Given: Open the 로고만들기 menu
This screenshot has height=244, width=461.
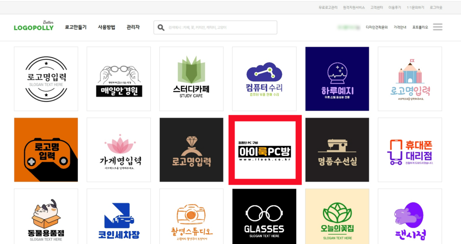Looking at the screenshot, I should click(76, 27).
